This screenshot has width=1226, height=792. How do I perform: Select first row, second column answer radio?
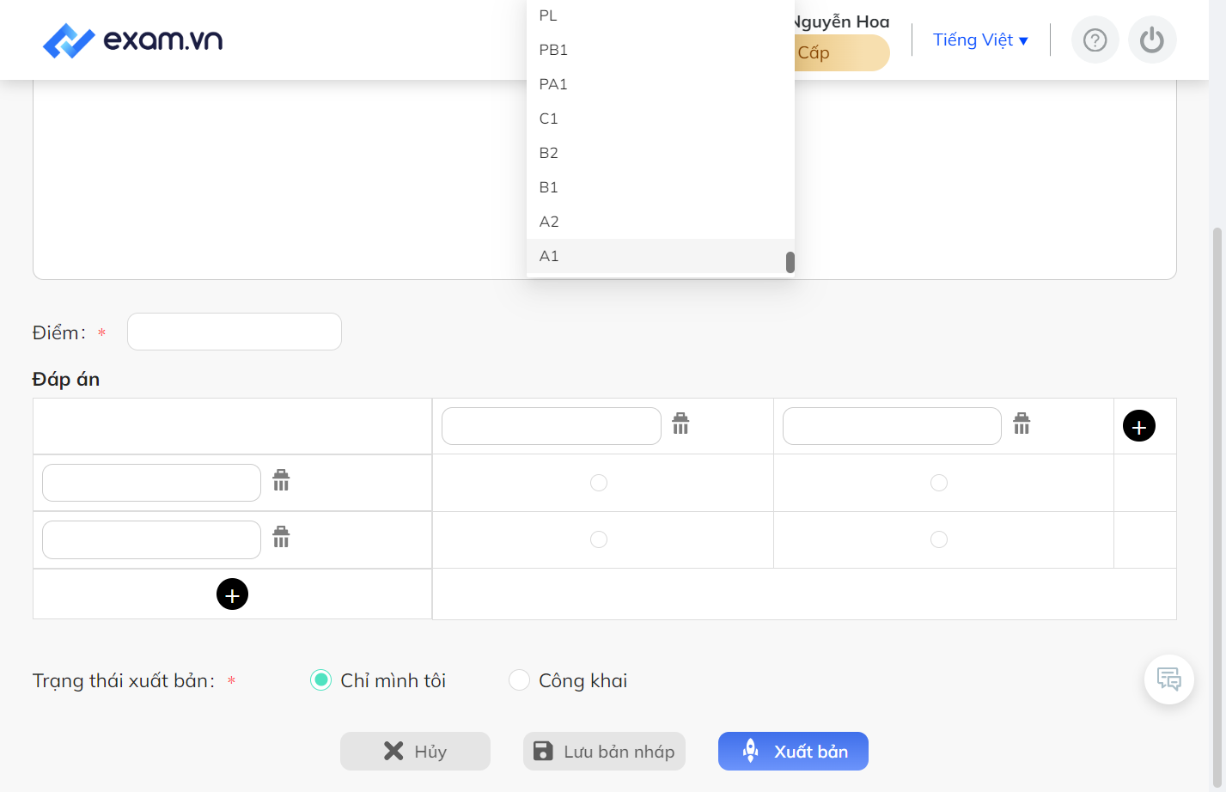click(939, 483)
